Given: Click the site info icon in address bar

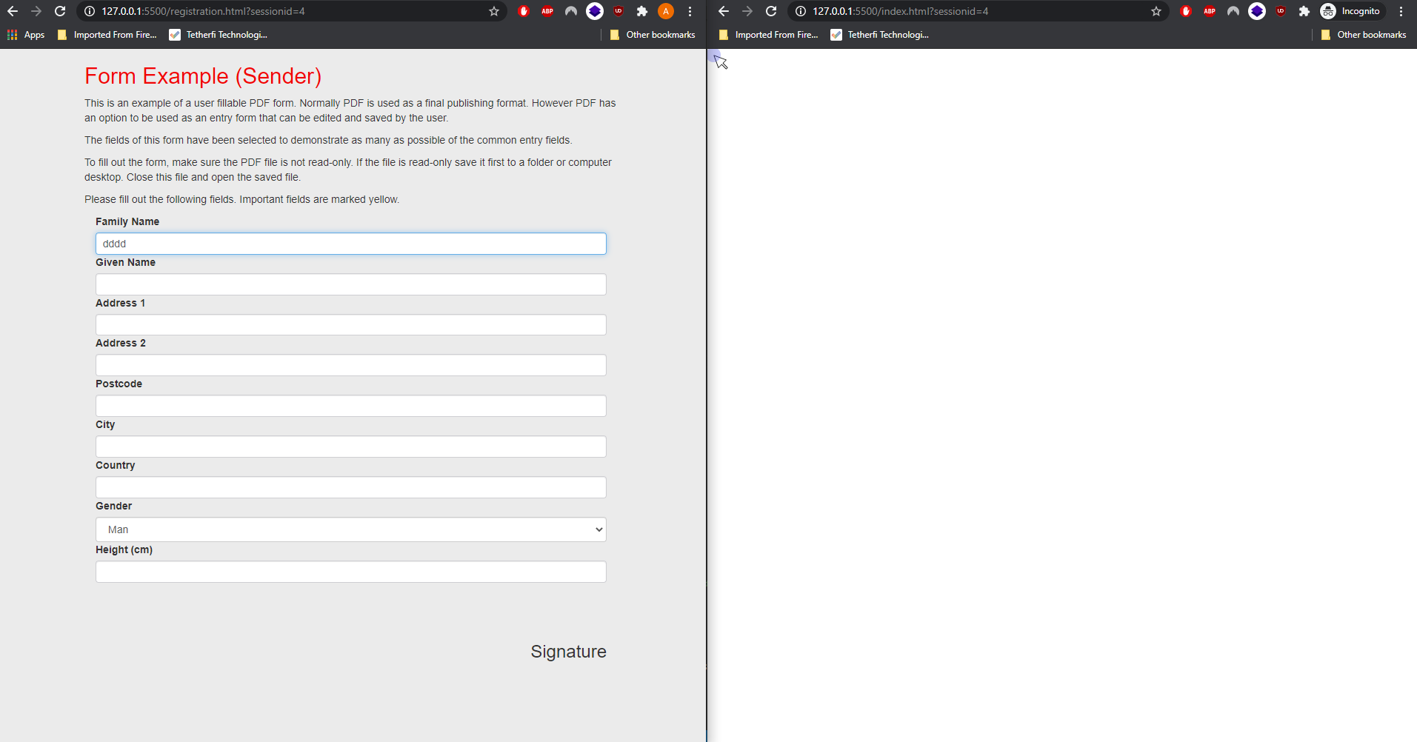Looking at the screenshot, I should click(89, 11).
